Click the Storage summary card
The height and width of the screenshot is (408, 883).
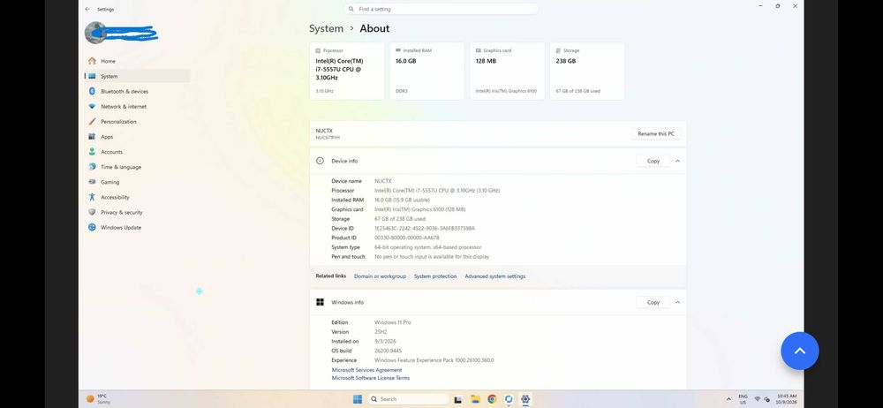tap(587, 71)
